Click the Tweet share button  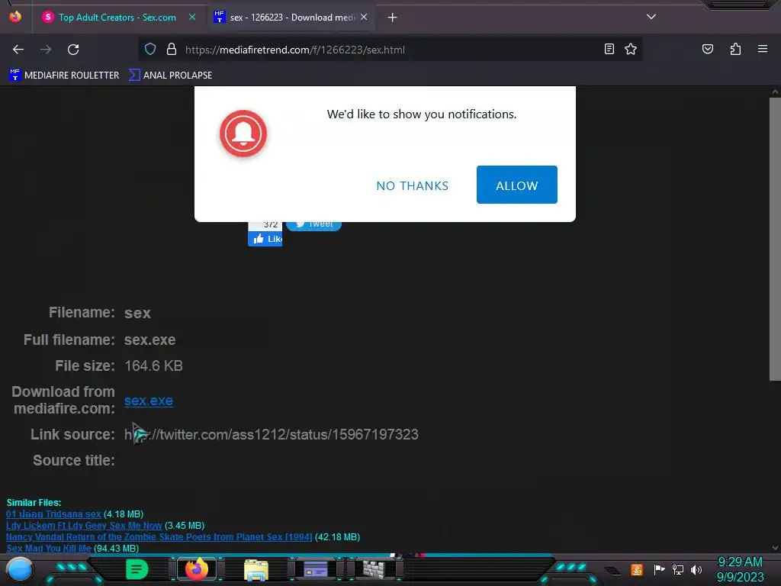tap(313, 226)
